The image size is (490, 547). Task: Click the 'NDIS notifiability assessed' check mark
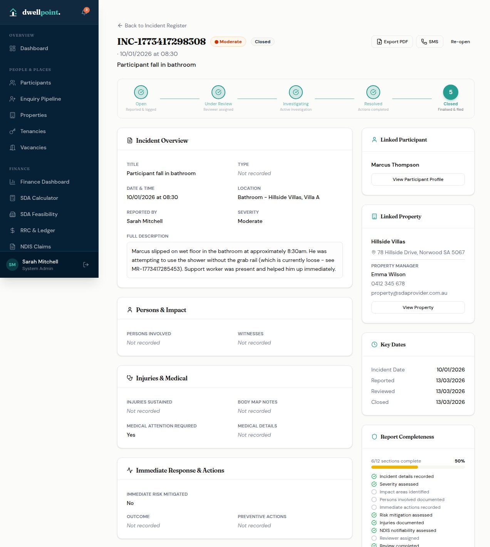(x=374, y=530)
